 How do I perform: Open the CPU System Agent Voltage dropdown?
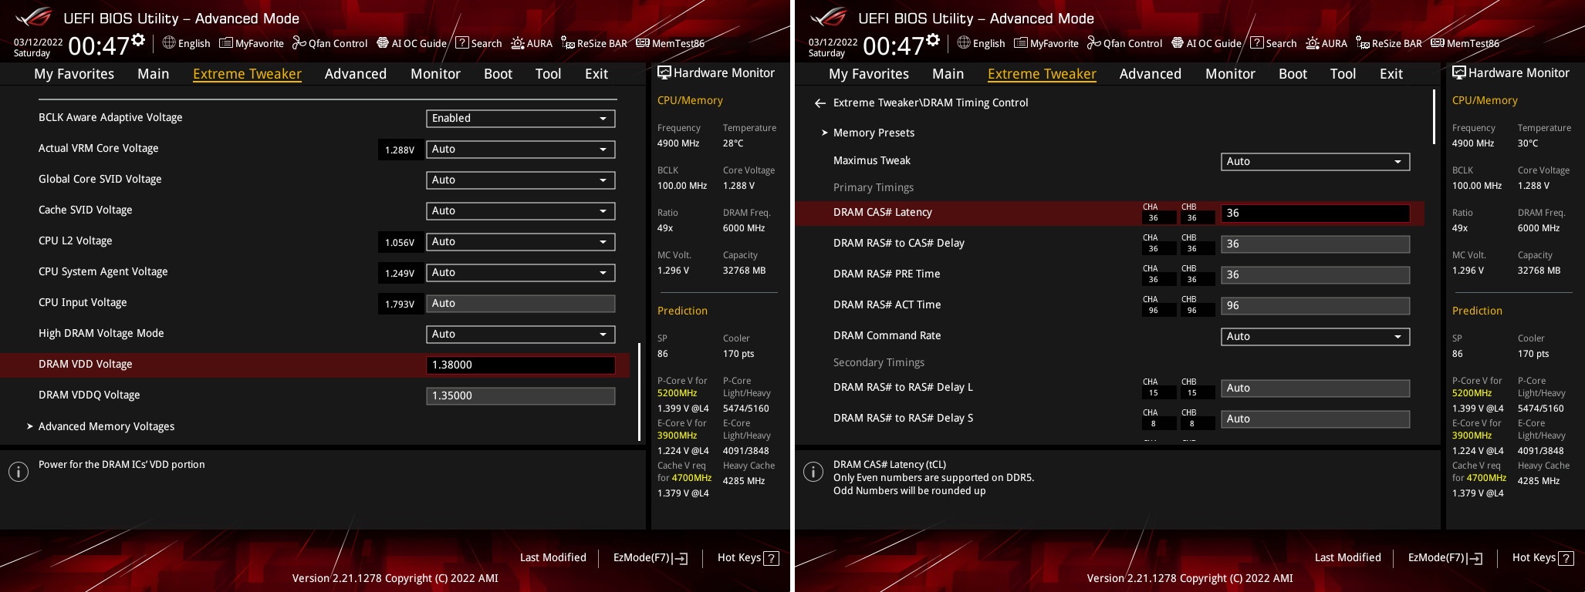point(520,272)
